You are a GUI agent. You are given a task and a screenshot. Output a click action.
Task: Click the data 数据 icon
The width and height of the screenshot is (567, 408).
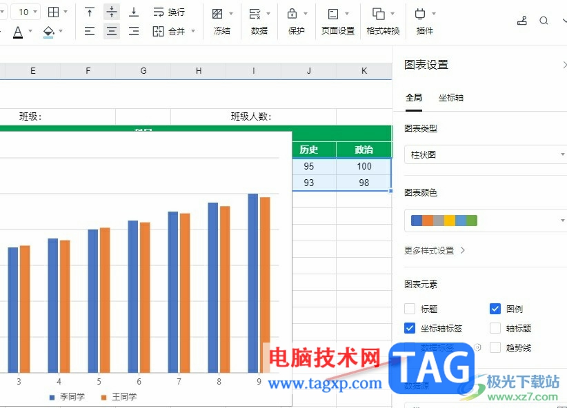click(255, 14)
